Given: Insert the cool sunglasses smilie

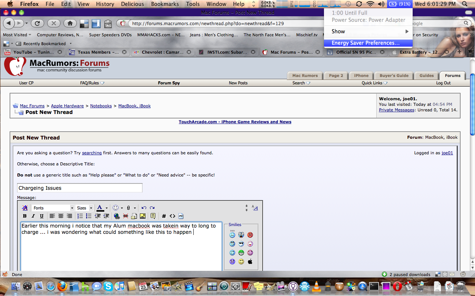Looking at the screenshot, I should (241, 244).
